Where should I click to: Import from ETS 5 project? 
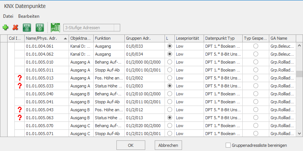[40, 28]
